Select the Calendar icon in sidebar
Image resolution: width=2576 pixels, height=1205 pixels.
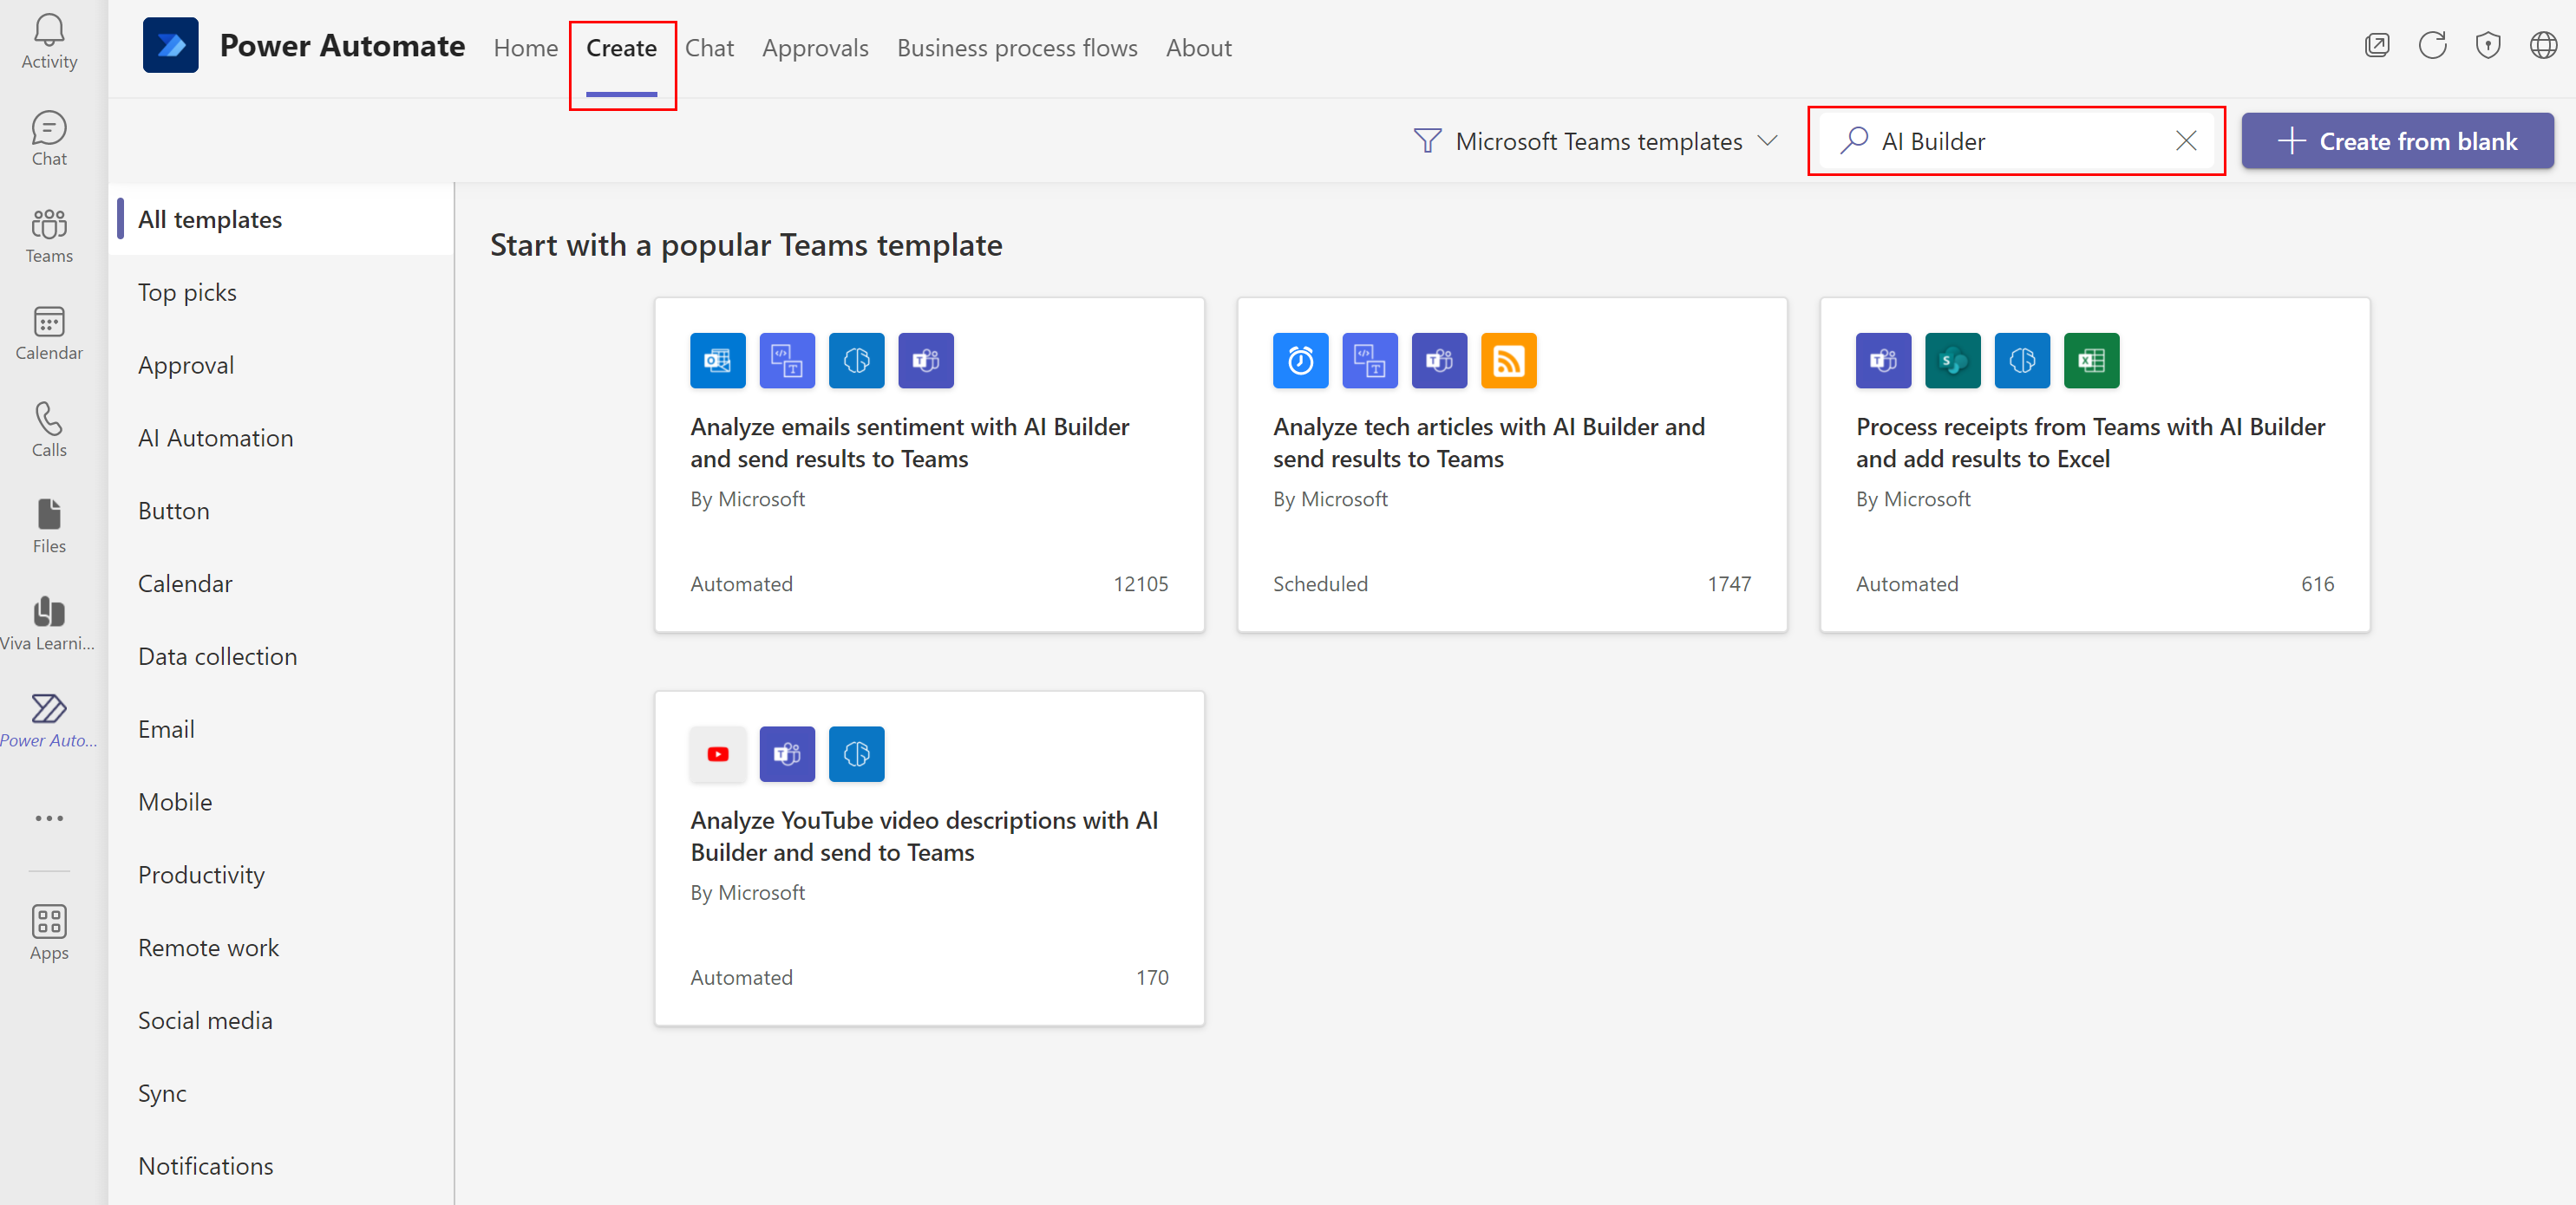(x=49, y=322)
